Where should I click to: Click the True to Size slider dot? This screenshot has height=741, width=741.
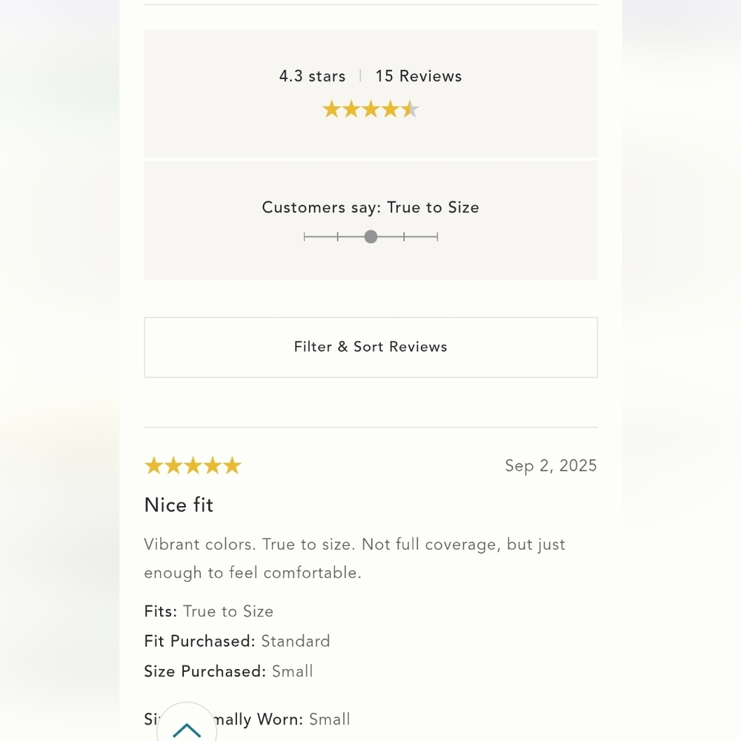pyautogui.click(x=370, y=236)
